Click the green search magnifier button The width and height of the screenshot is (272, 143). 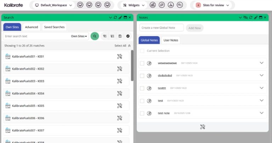95,36
